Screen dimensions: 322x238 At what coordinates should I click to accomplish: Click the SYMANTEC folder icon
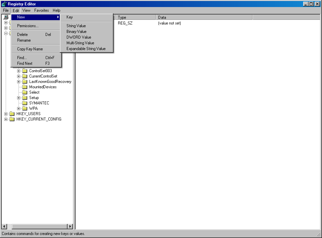point(25,103)
